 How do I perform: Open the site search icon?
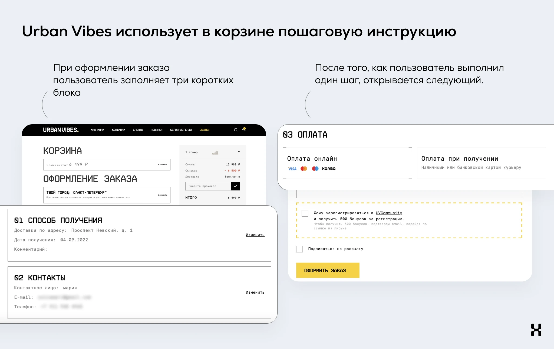[236, 130]
